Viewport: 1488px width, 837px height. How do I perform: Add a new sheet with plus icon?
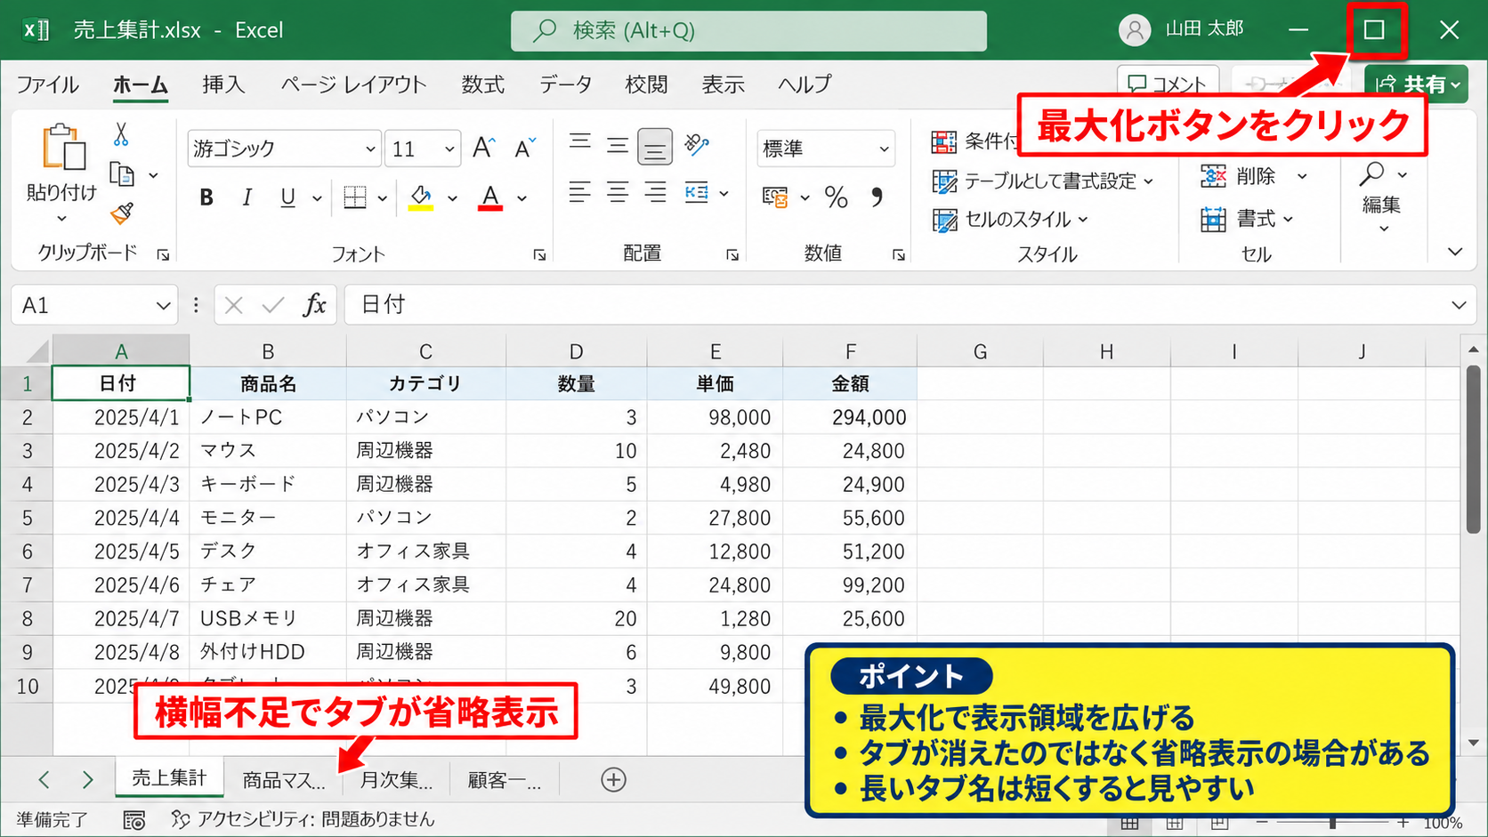click(x=613, y=780)
